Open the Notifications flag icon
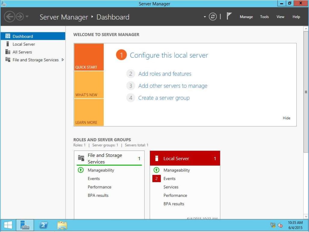 point(229,15)
